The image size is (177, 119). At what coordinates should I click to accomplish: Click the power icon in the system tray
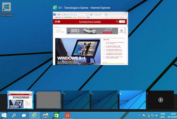[149, 115]
